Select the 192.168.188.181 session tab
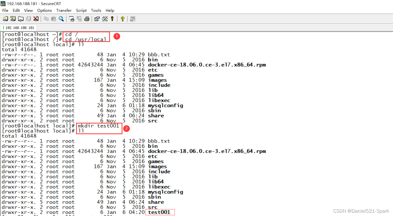 pos(20,28)
